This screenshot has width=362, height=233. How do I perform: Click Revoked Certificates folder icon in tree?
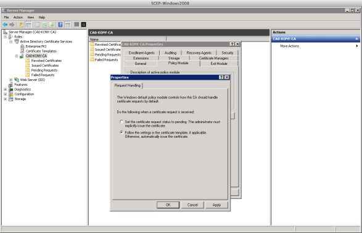click(x=28, y=61)
